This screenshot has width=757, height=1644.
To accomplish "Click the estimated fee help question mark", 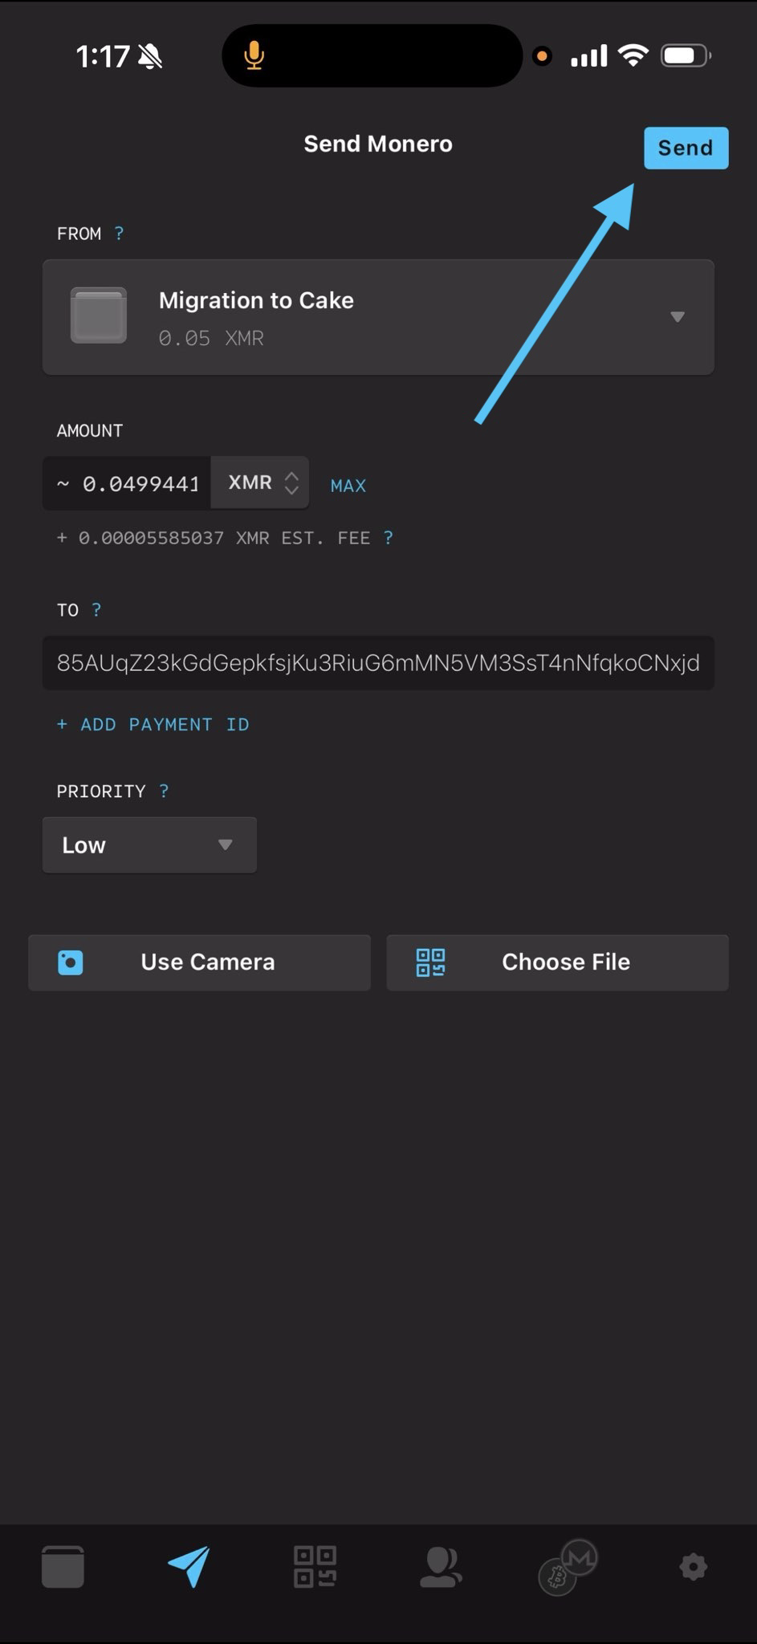I will pyautogui.click(x=389, y=538).
